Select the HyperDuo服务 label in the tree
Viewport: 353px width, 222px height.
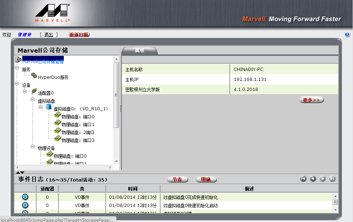coord(53,77)
